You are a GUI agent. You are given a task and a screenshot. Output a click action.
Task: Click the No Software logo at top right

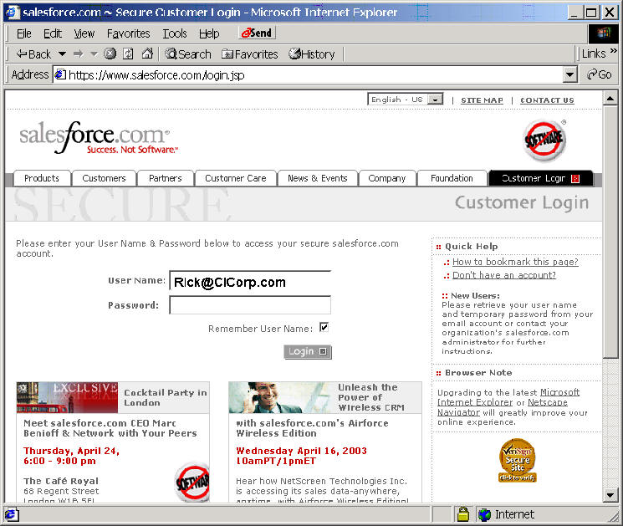tap(544, 140)
